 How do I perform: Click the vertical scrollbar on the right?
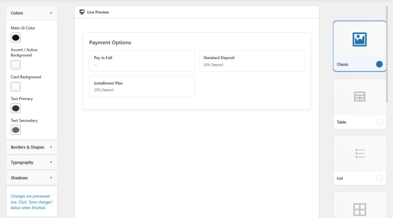click(x=387, y=54)
